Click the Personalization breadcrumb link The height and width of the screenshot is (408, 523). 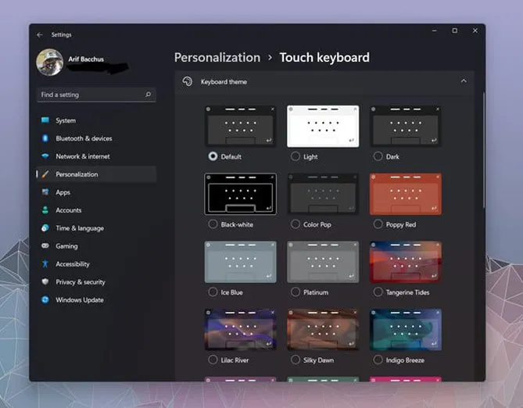pos(217,57)
